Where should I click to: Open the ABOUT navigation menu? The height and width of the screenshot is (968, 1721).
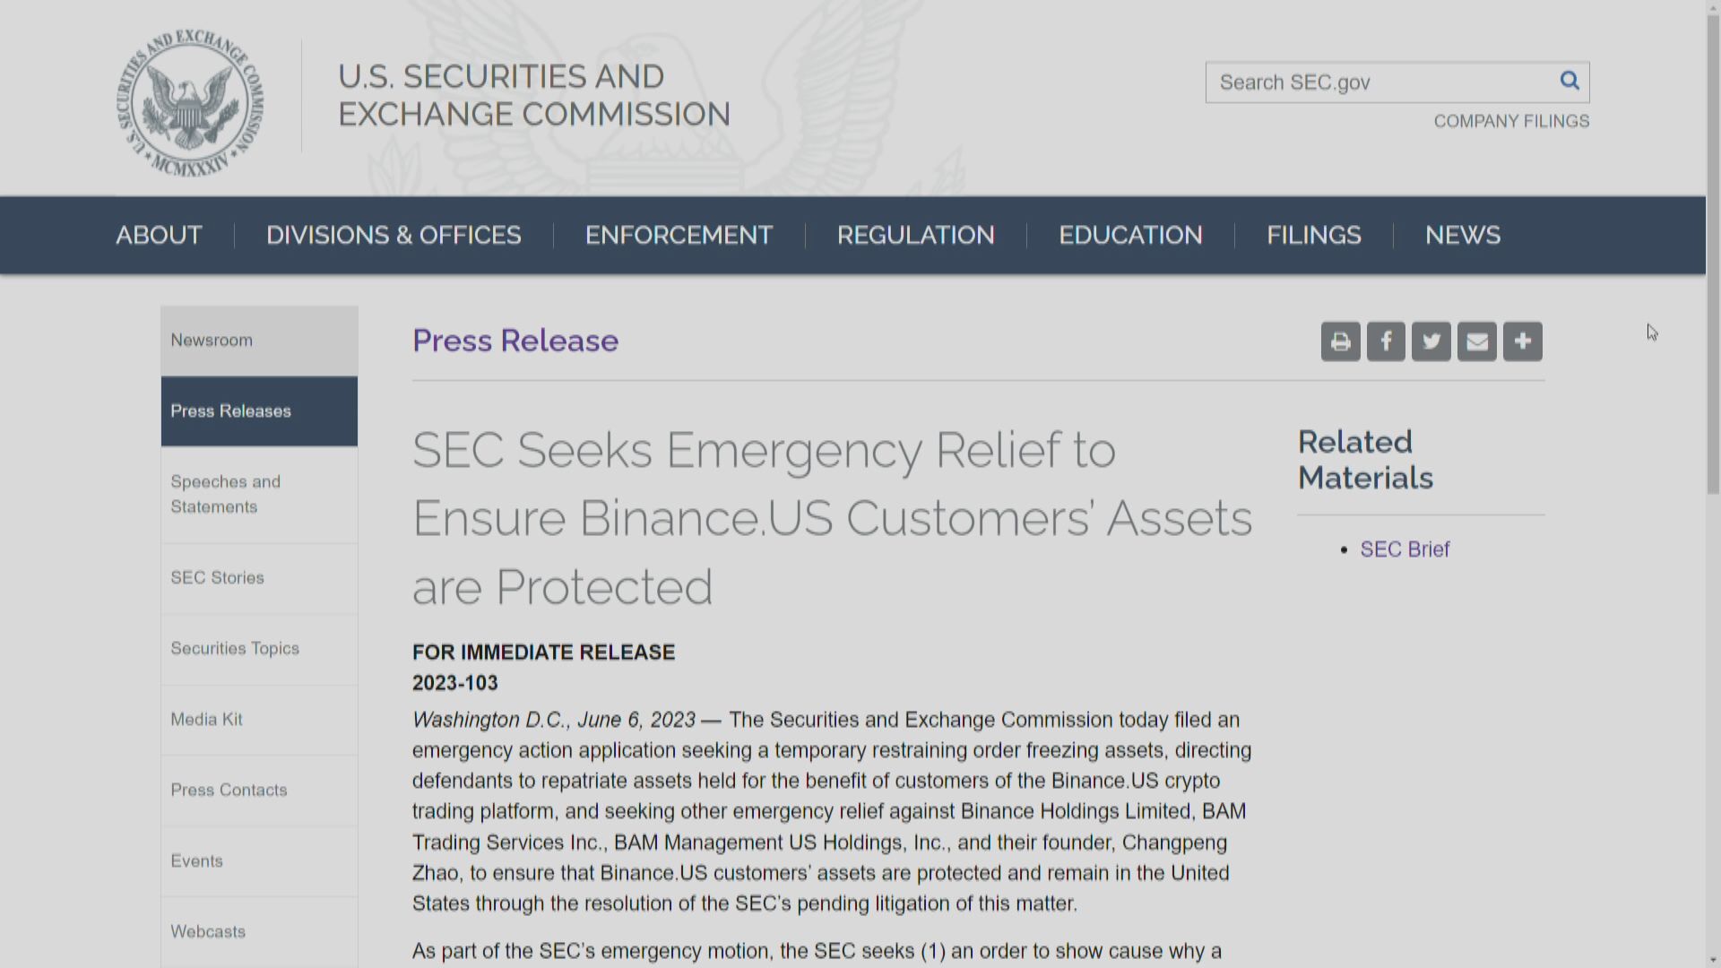coord(159,235)
